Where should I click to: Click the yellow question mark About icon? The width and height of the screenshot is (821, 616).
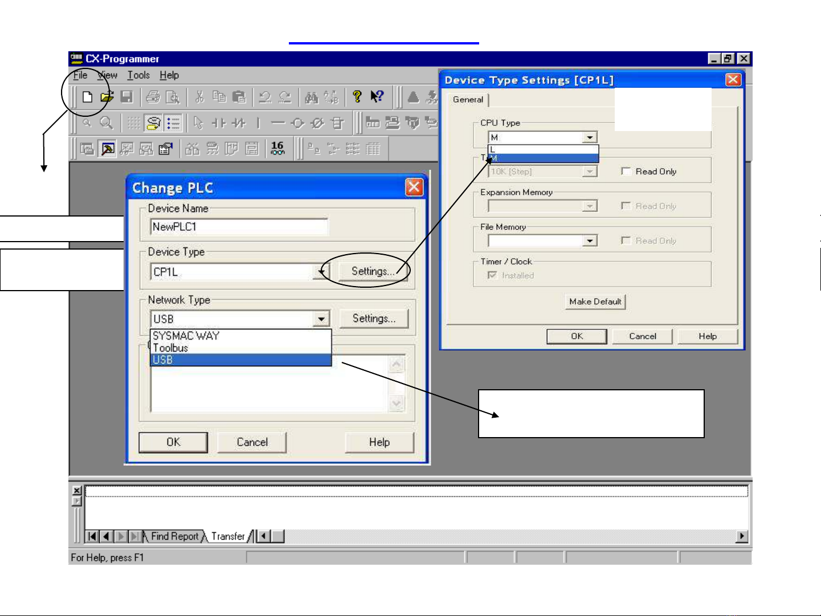(357, 97)
